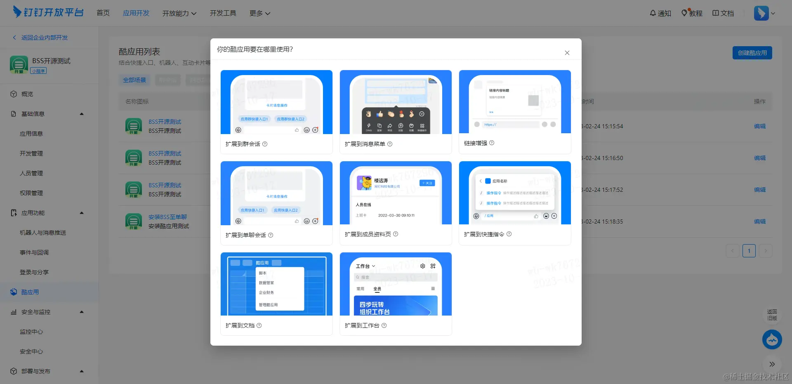
Task: Choose the 扩展到文档 card thumbnail
Action: click(276, 284)
